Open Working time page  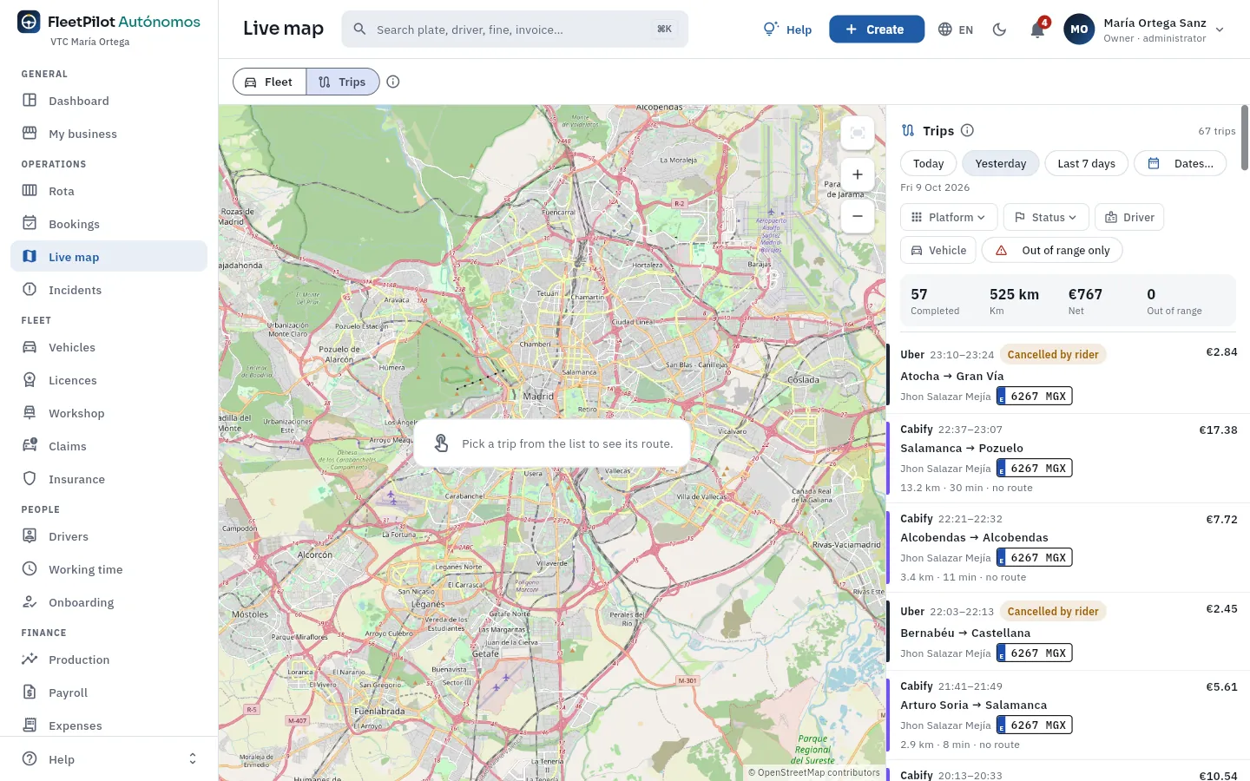click(x=109, y=569)
